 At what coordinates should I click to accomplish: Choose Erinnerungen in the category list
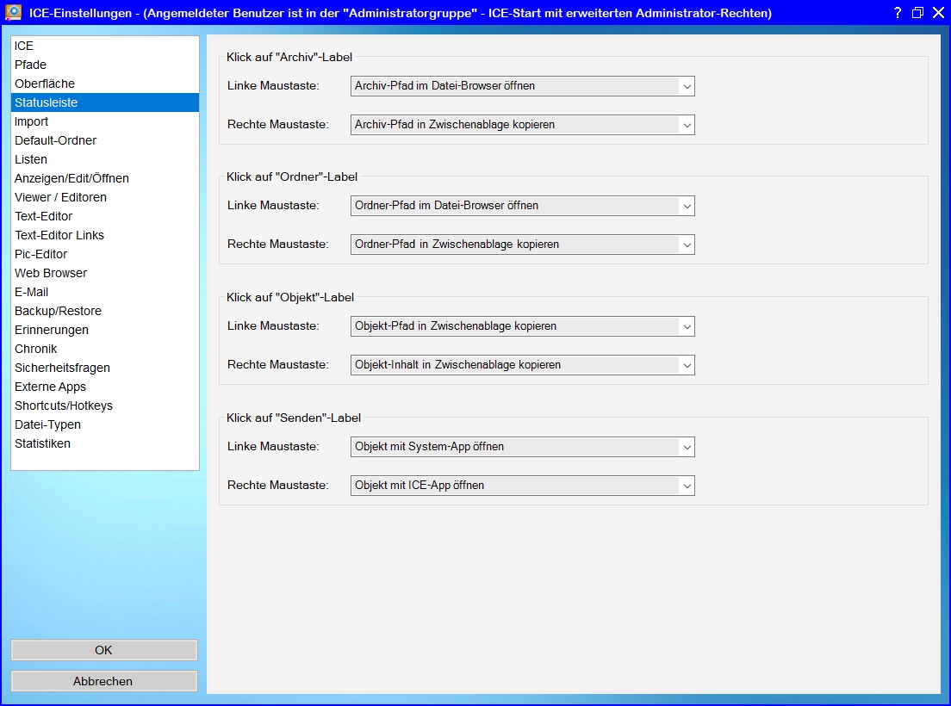(105, 330)
